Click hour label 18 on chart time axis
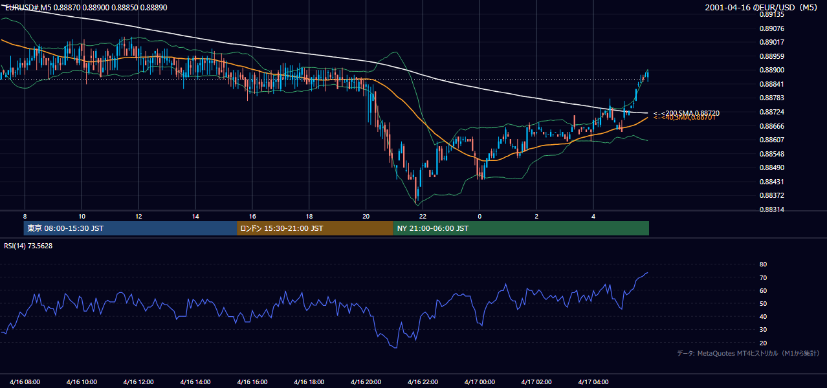The height and width of the screenshot is (388, 827). 309,216
